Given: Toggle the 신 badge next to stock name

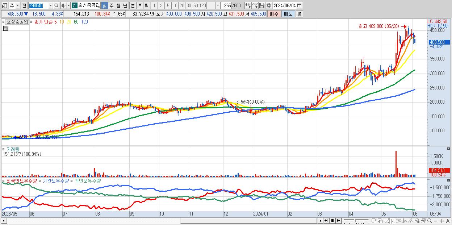Looking at the screenshot, I should click(x=75, y=5).
